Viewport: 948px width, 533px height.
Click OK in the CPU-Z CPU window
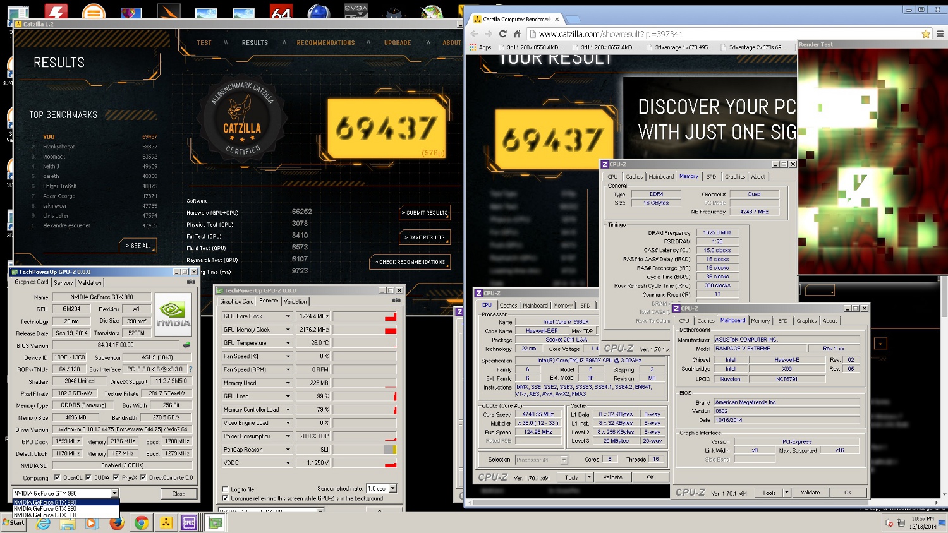click(x=650, y=477)
